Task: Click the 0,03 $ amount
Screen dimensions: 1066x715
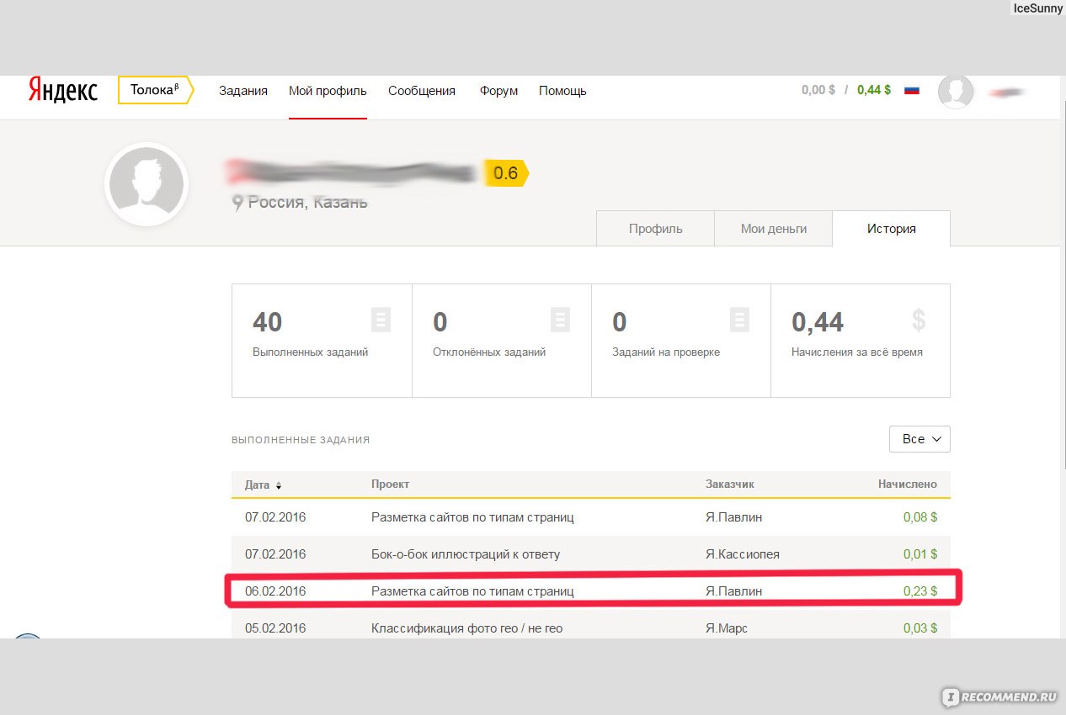Action: 920,628
